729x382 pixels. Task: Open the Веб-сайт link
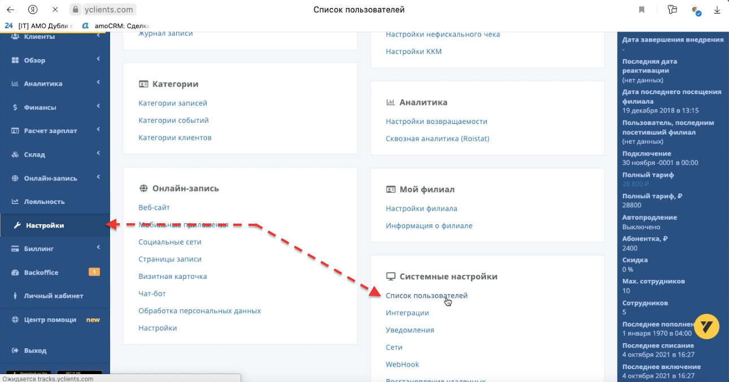[x=154, y=208]
